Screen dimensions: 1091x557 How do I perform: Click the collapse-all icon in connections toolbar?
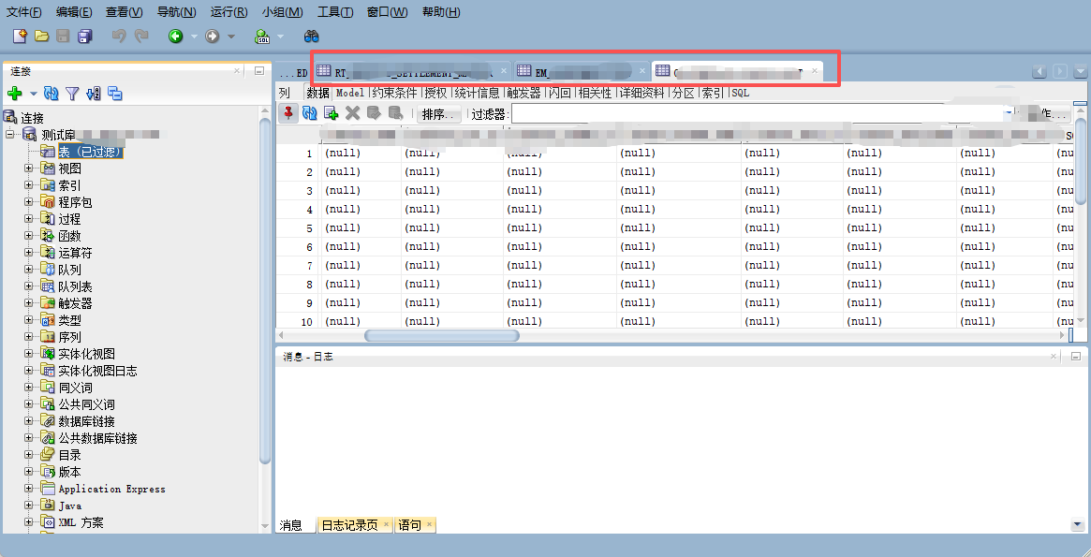pyautogui.click(x=115, y=94)
